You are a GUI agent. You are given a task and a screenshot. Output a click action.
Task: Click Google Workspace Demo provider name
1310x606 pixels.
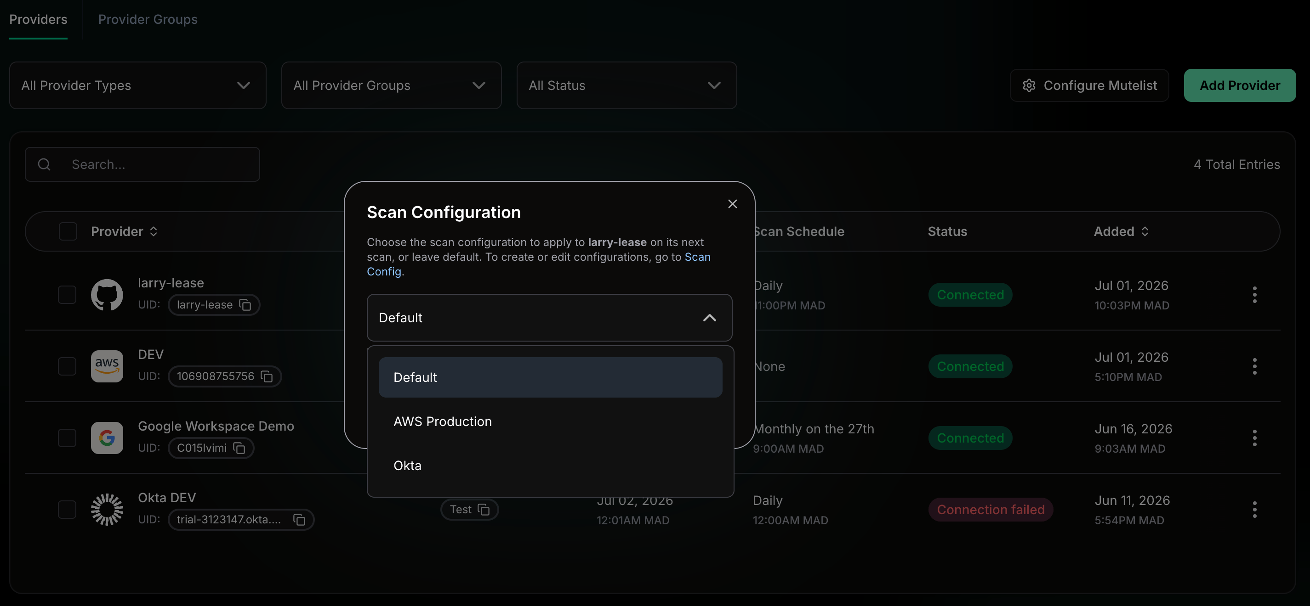(216, 426)
